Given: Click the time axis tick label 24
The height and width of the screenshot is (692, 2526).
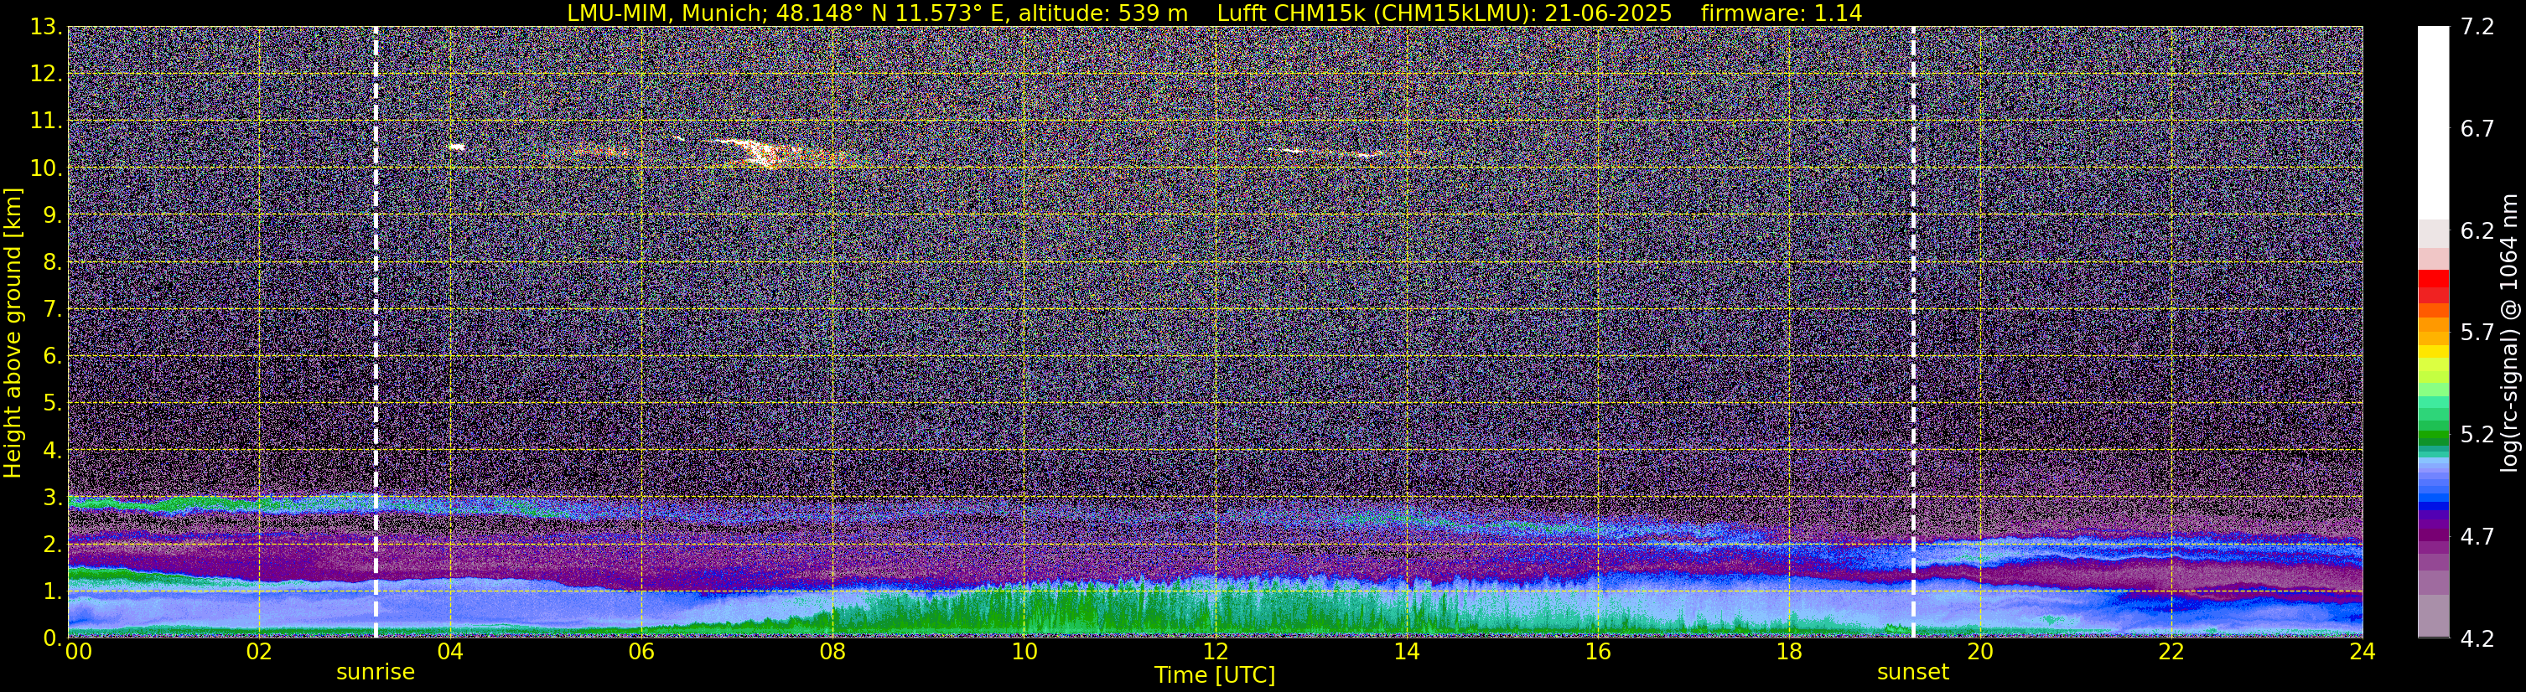Looking at the screenshot, I should click(x=2363, y=652).
